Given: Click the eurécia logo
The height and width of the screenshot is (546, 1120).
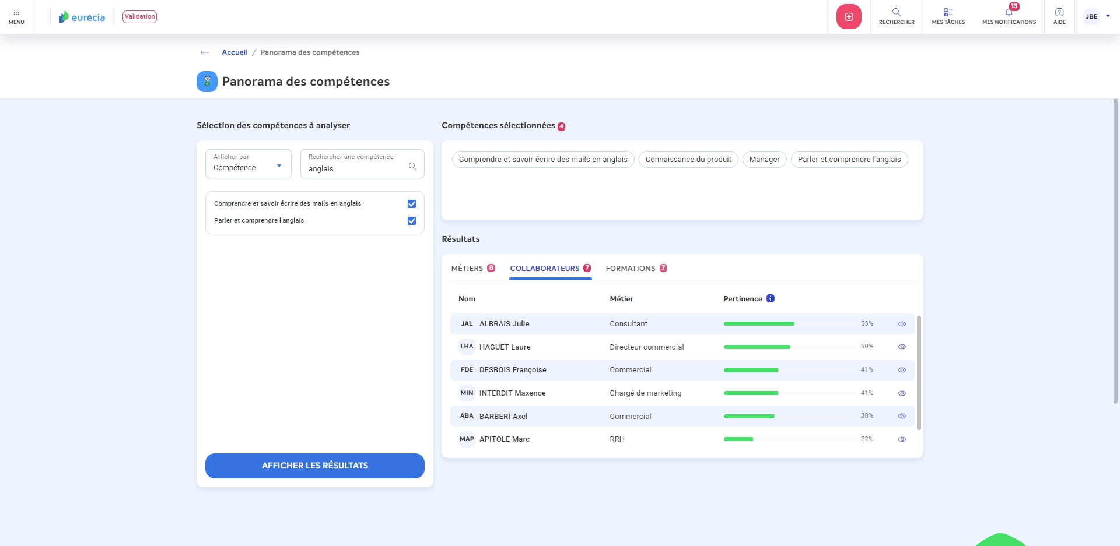Looking at the screenshot, I should point(82,17).
